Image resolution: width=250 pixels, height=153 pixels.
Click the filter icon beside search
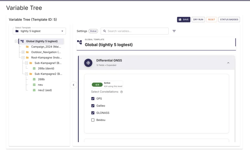(174, 31)
